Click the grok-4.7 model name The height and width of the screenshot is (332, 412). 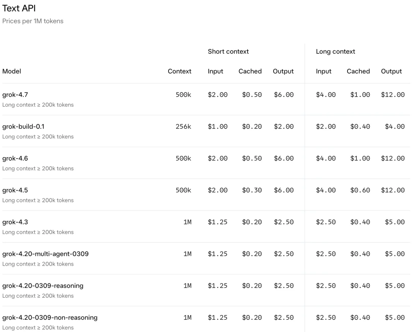(15, 95)
